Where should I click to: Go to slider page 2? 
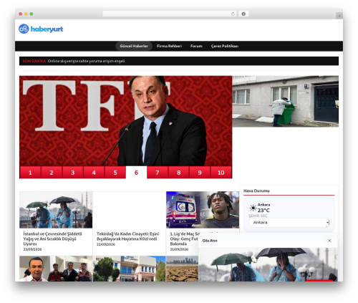(52, 173)
